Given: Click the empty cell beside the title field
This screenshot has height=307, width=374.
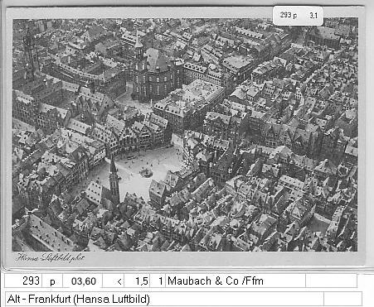Looking at the screenshot, I should 342,299.
